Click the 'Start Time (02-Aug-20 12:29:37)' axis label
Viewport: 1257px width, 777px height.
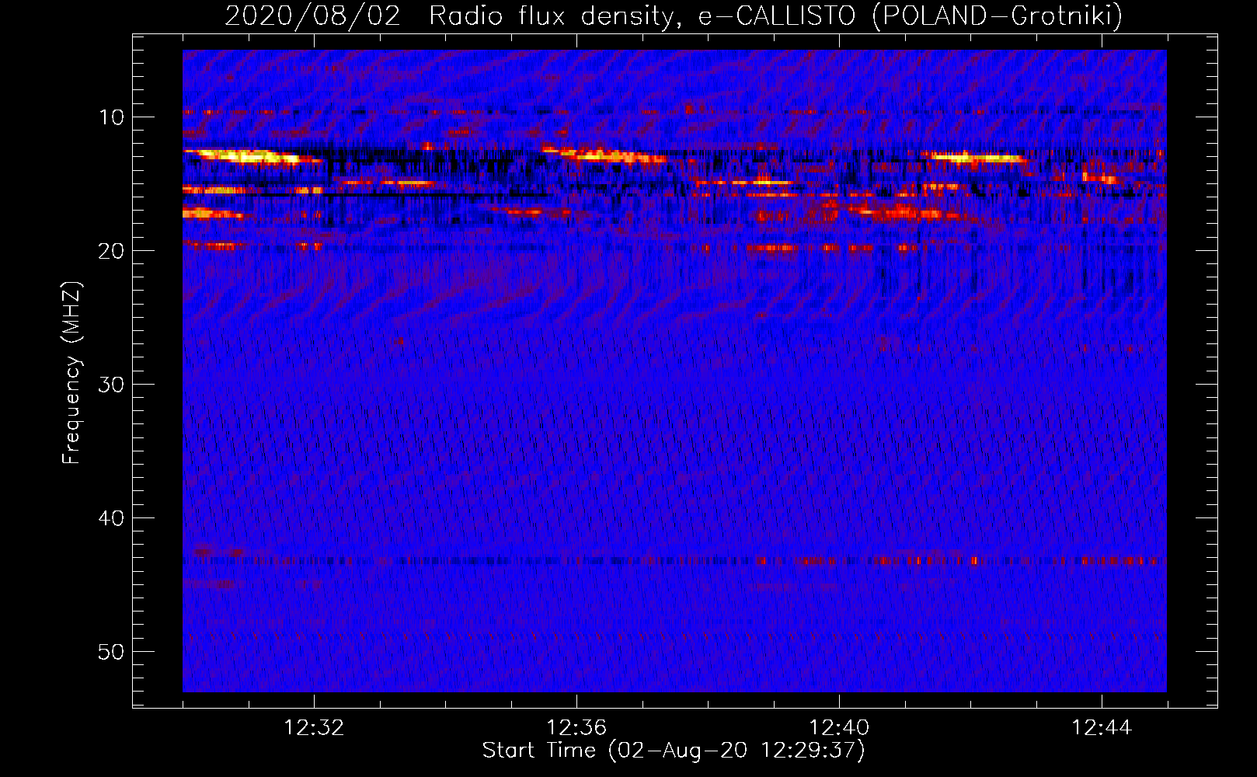pos(674,751)
